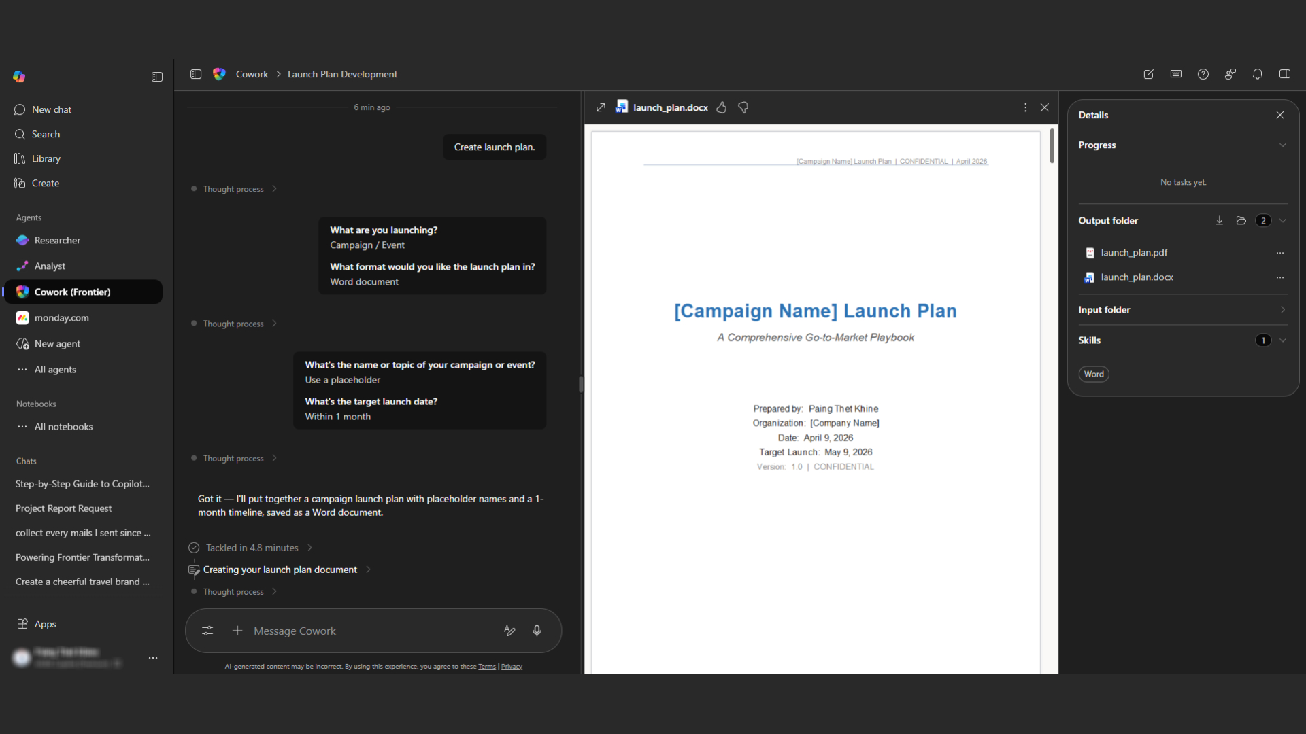Open the Analyst agent
The height and width of the screenshot is (734, 1306).
pyautogui.click(x=50, y=266)
